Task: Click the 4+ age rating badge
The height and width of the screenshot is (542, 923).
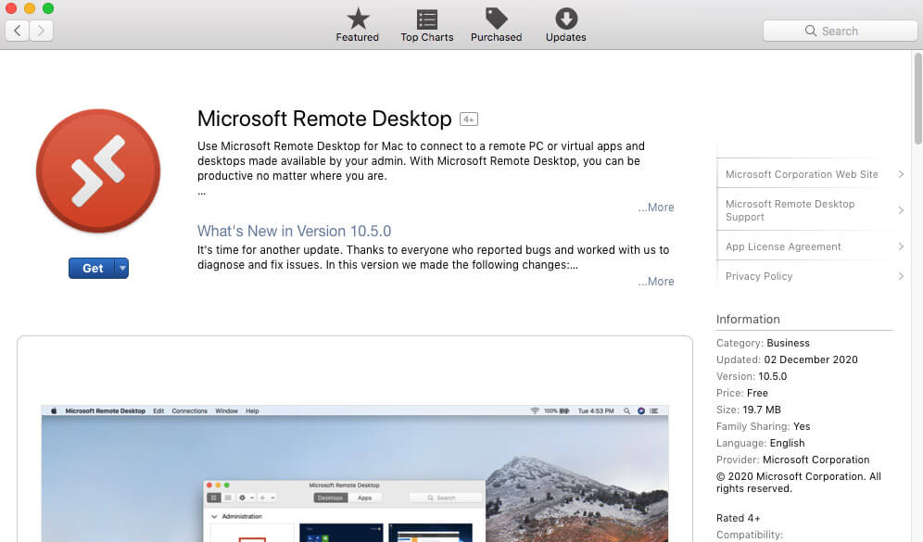Action: pos(469,120)
